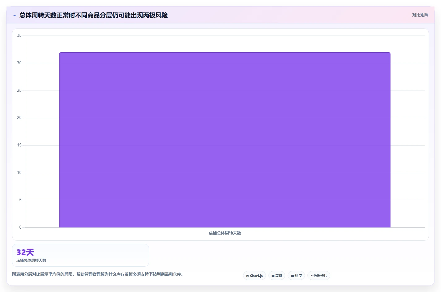This screenshot has width=441, height=292.
Task: Click the y-axis tick label 0
Action: click(20, 227)
